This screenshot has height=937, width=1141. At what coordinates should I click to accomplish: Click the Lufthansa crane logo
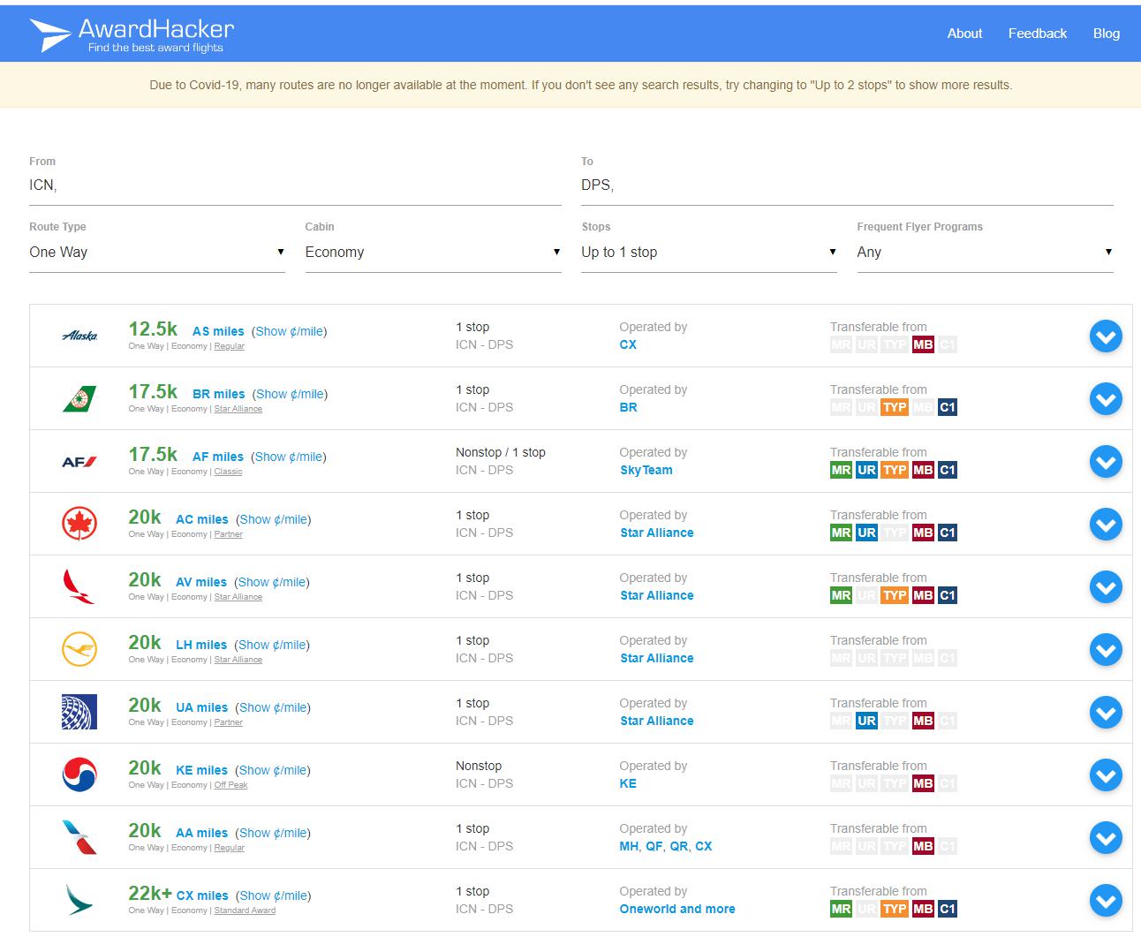tap(79, 649)
